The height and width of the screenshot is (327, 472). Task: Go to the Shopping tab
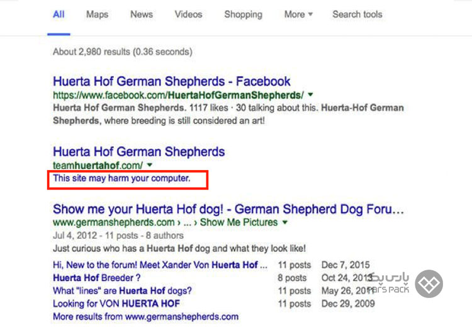243,14
